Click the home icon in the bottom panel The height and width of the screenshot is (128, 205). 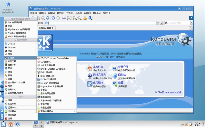[11, 124]
